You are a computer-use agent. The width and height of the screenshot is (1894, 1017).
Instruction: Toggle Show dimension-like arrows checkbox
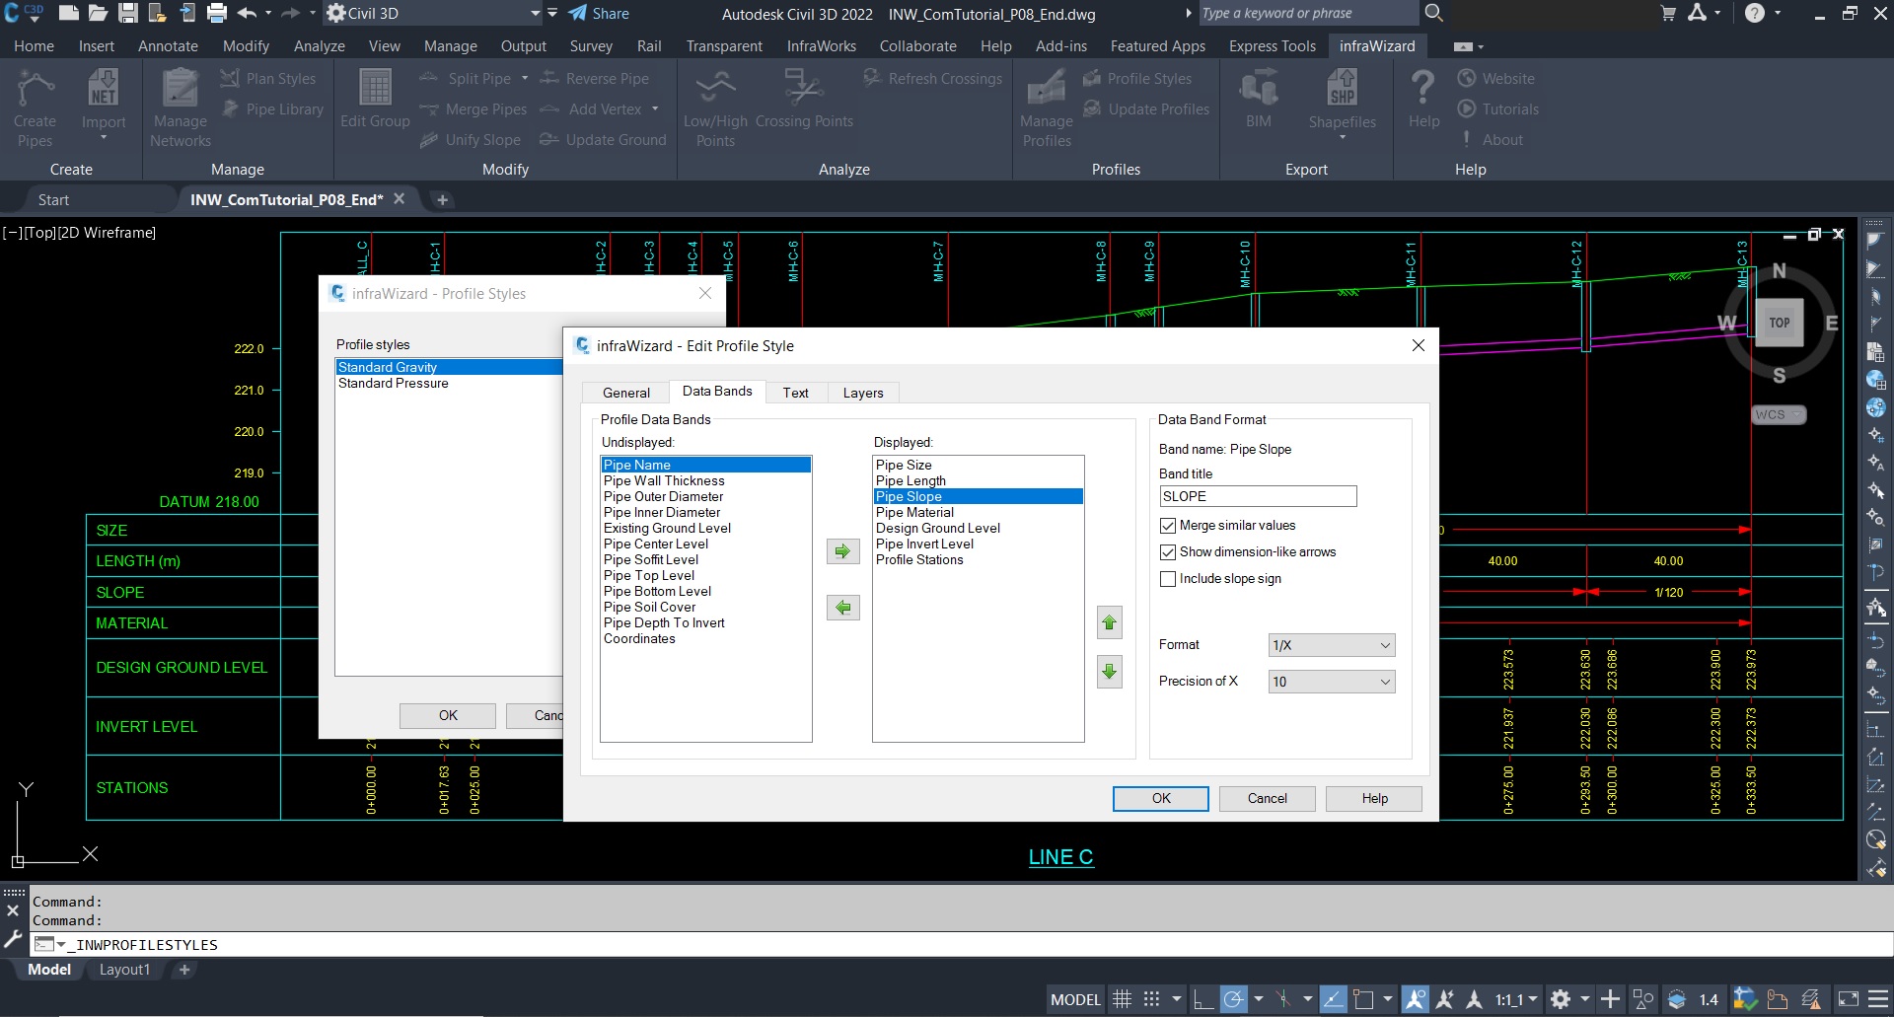point(1168,552)
